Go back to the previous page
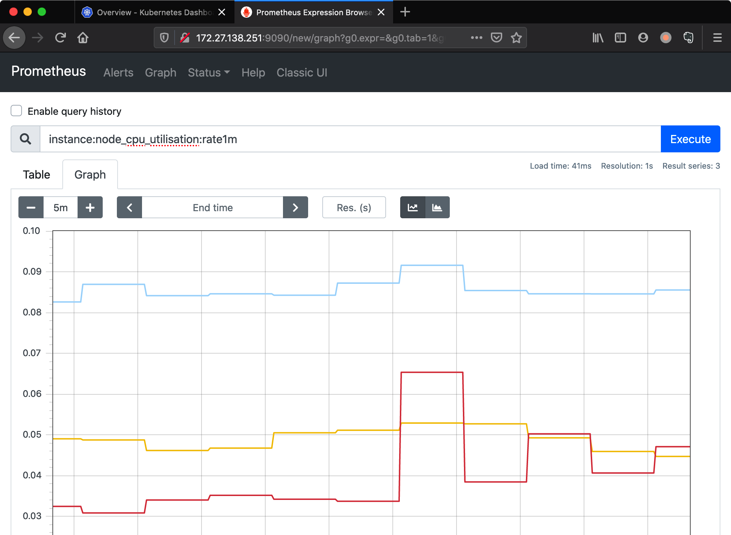The image size is (731, 535). point(14,38)
